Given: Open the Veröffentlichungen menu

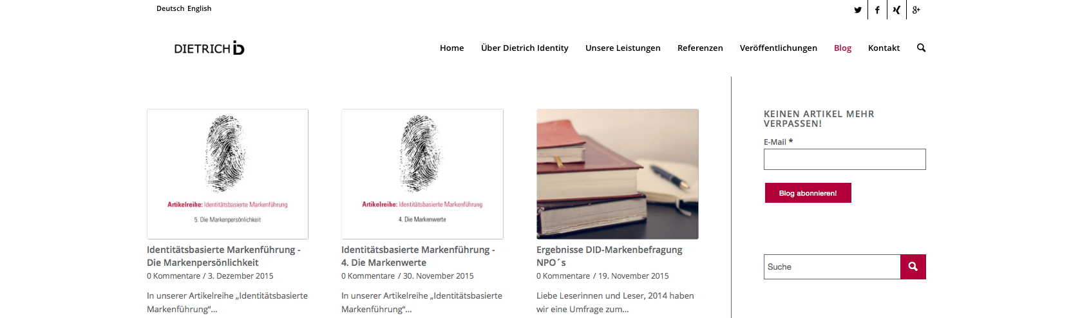Looking at the screenshot, I should pyautogui.click(x=778, y=48).
